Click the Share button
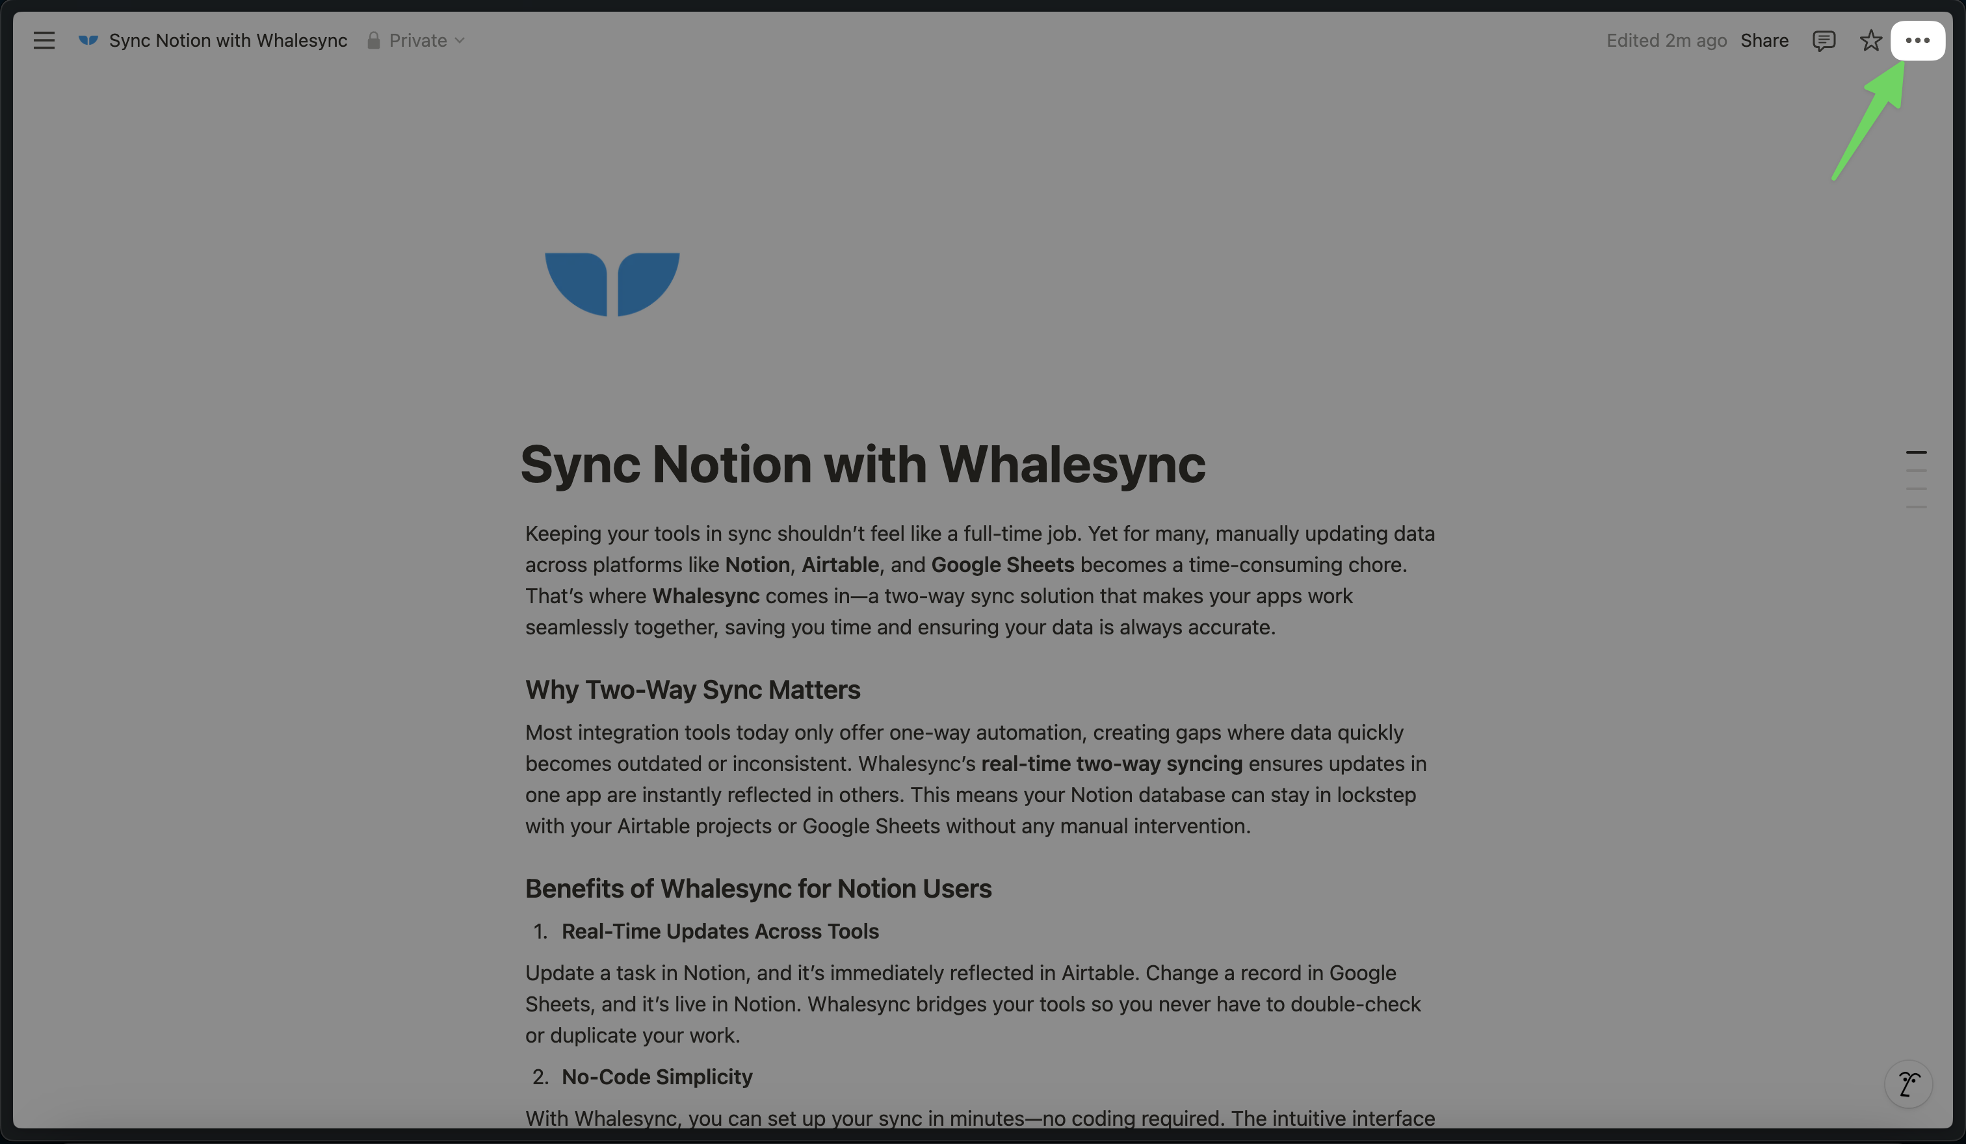Image resolution: width=1966 pixels, height=1144 pixels. 1764,40
